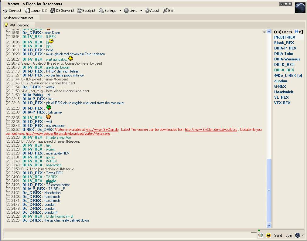This screenshot has height=241, width=307.
Task: Click the Exit toolbar button
Action: click(x=168, y=11)
